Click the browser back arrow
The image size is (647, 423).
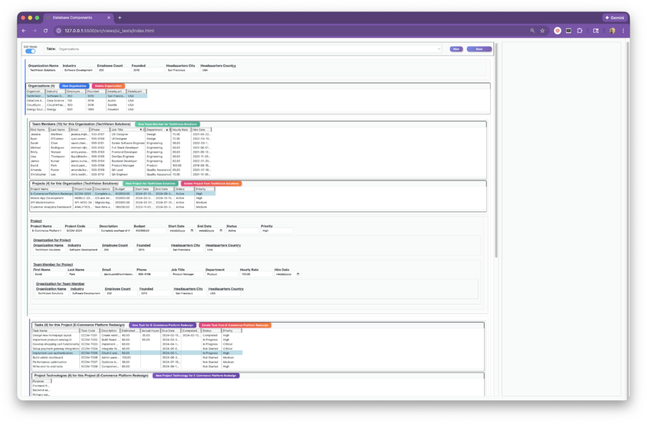tap(23, 30)
